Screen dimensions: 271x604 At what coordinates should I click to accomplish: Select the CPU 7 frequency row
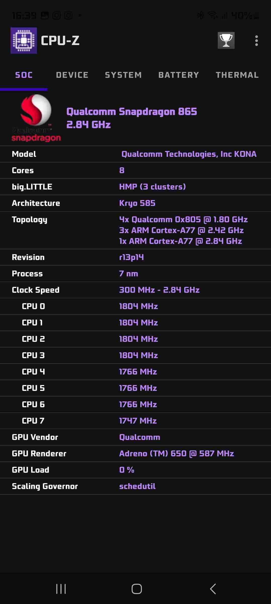(135, 421)
